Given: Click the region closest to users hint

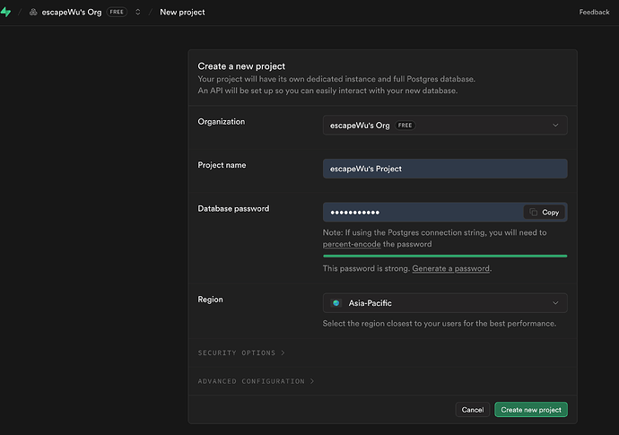Looking at the screenshot, I should (x=440, y=323).
